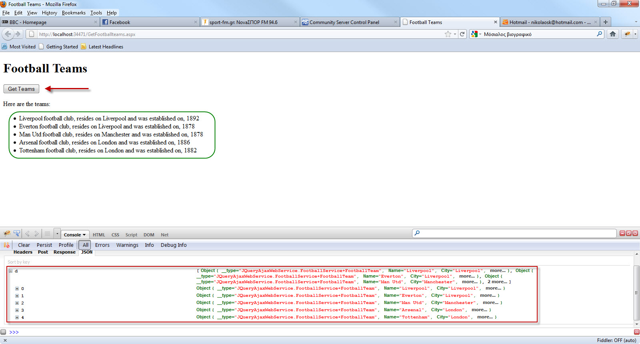The image size is (640, 344).
Task: Select the All console filter
Action: 85,245
